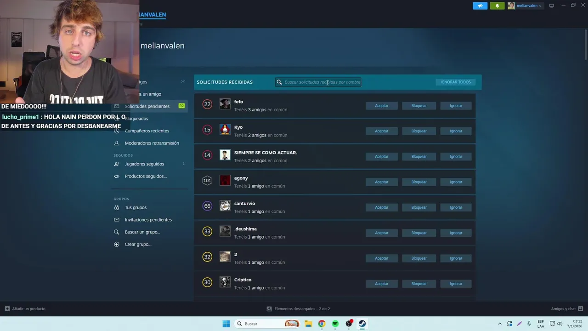This screenshot has width=588, height=331.
Task: Click the Moderadores retransmisión person icon
Action: pyautogui.click(x=117, y=143)
